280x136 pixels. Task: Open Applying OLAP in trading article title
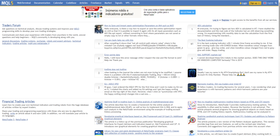tap(139, 102)
